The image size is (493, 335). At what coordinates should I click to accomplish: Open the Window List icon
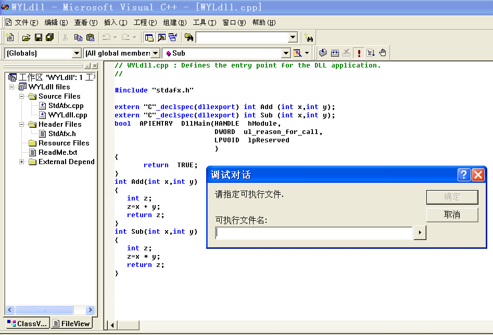173,37
